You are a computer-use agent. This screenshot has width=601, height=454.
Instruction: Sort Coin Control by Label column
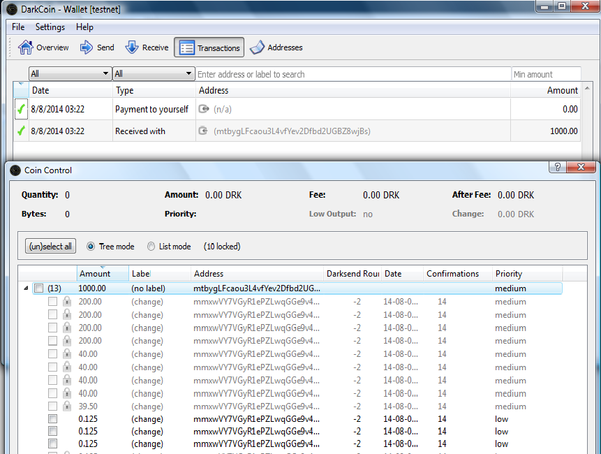pyautogui.click(x=160, y=273)
